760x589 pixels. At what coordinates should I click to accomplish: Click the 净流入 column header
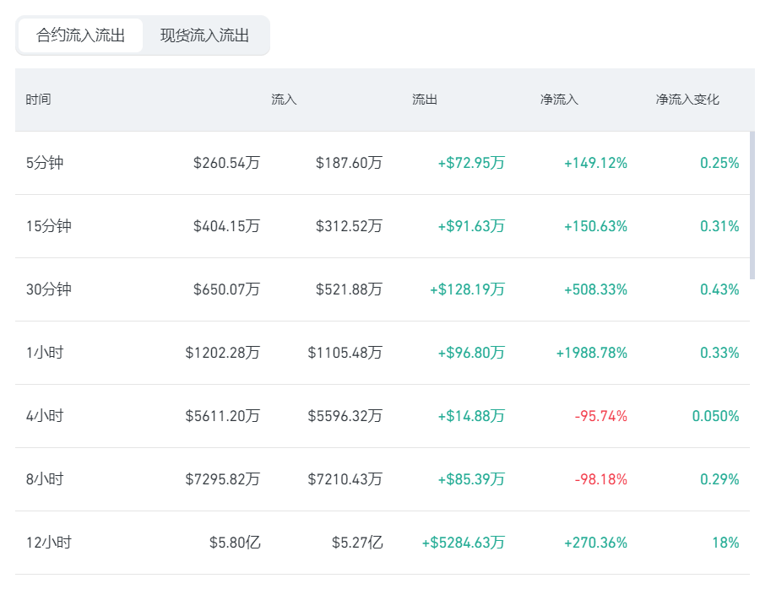click(x=559, y=100)
